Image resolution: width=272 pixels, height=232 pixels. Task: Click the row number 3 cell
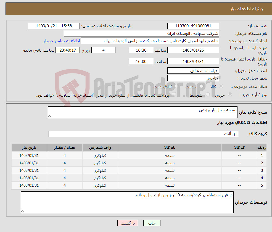(x=262, y=171)
